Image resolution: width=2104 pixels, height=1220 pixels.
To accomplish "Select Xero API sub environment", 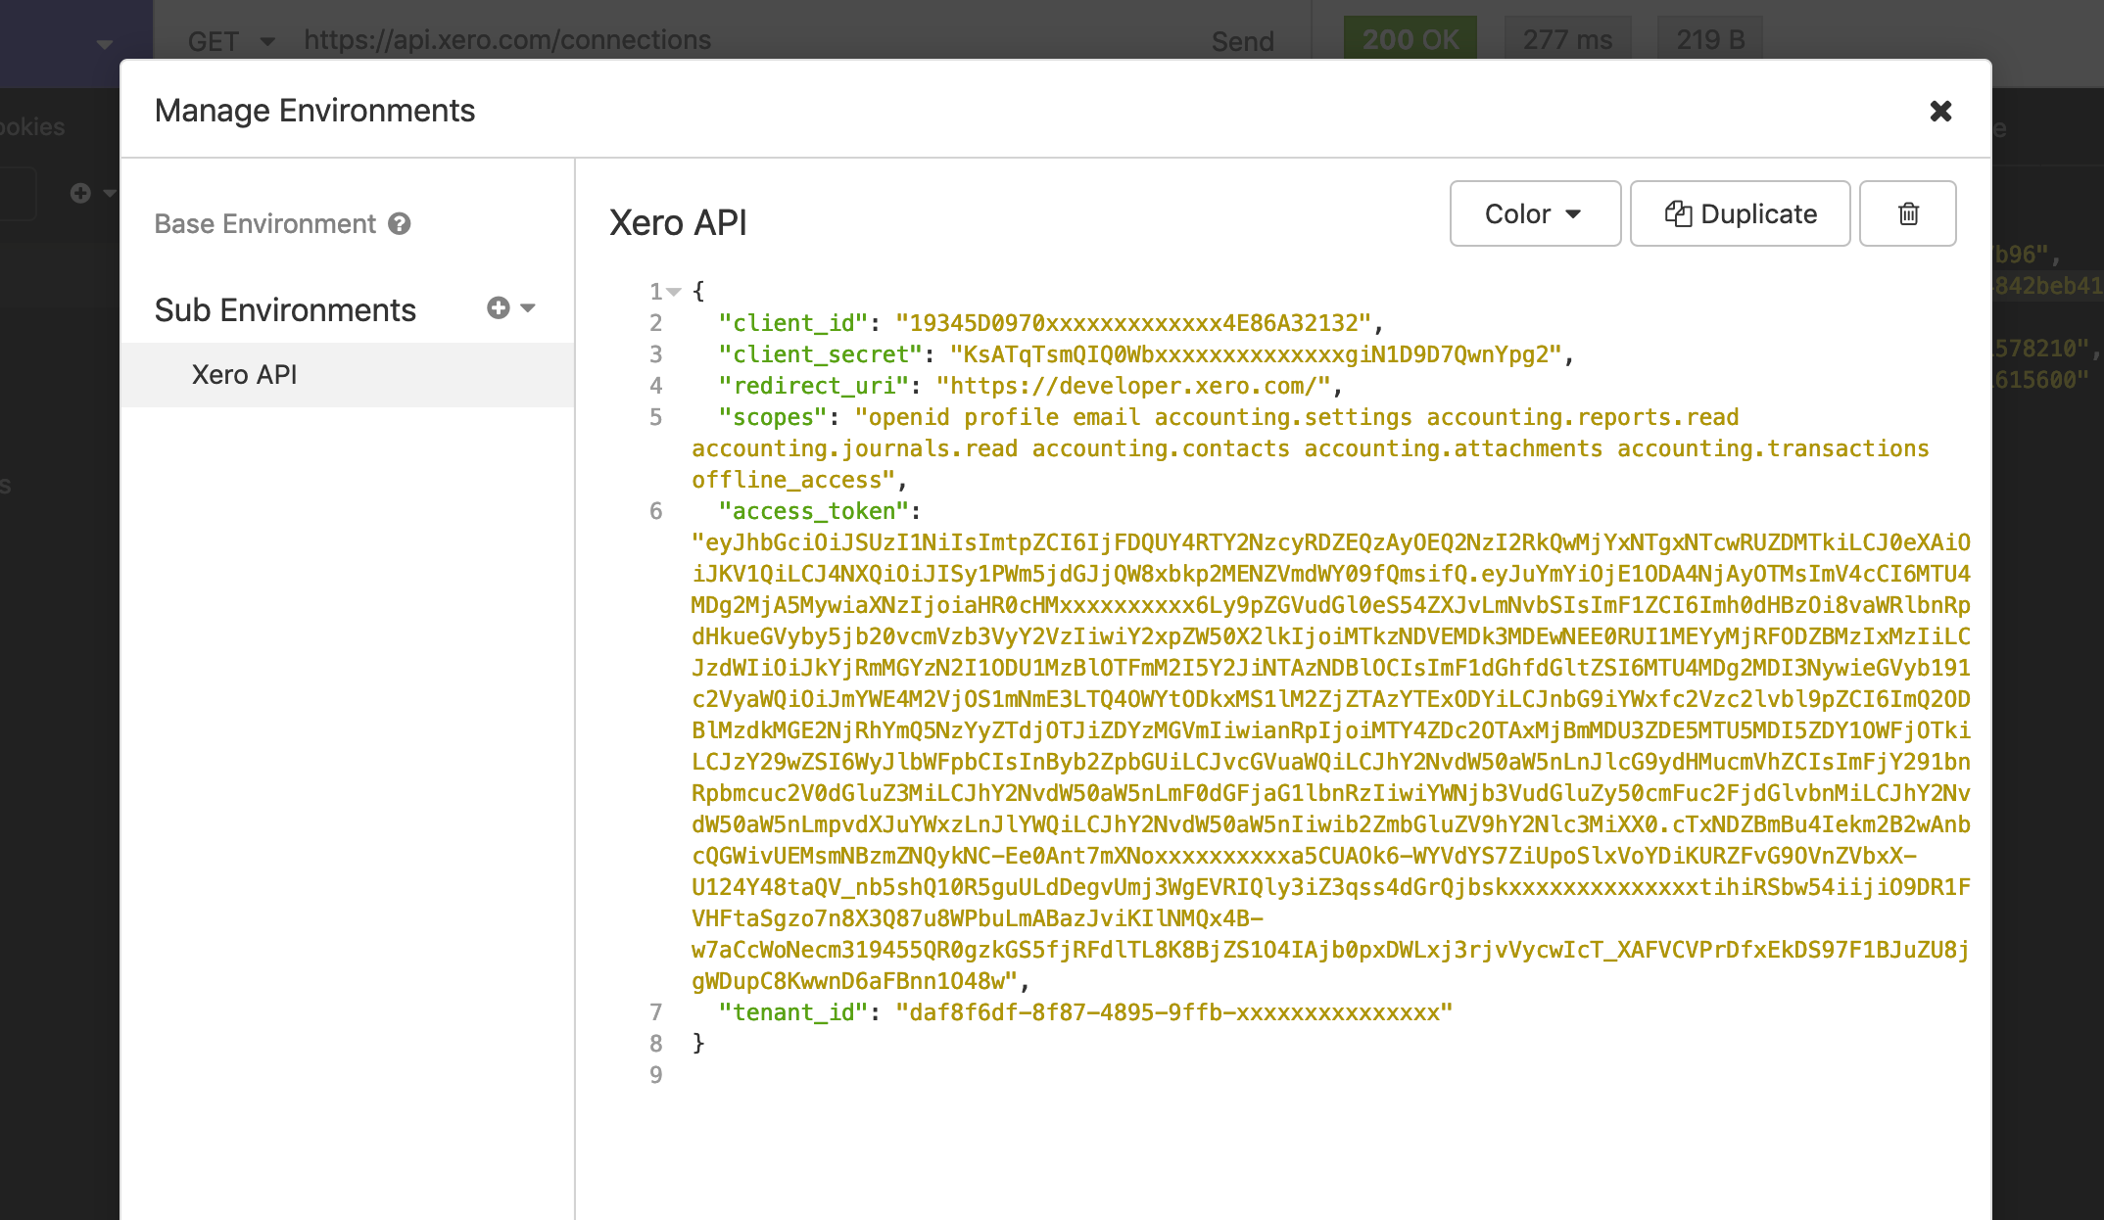I will (348, 375).
